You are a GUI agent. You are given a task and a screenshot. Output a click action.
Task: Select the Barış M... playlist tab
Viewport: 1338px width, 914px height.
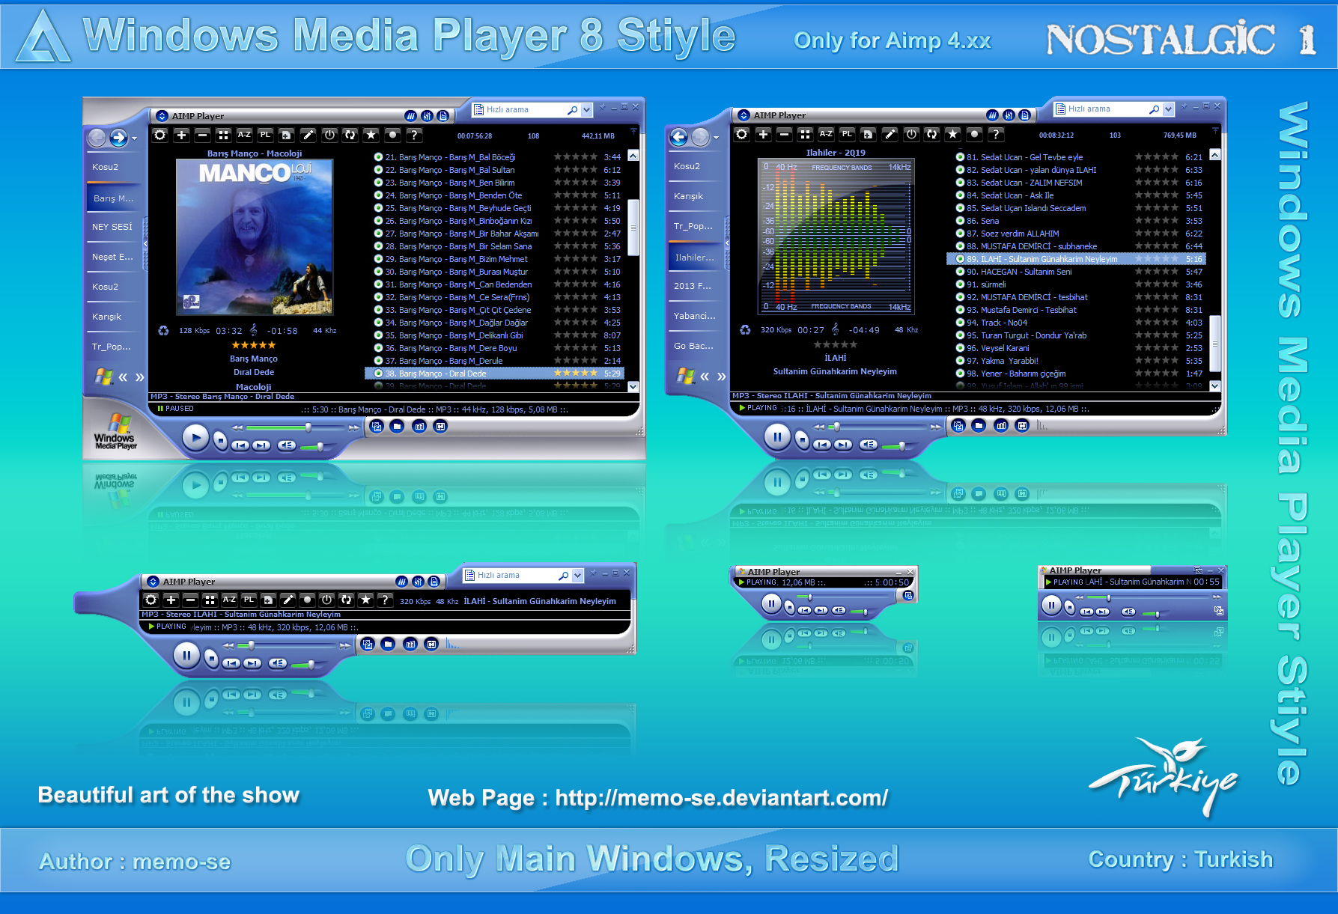coord(114,198)
